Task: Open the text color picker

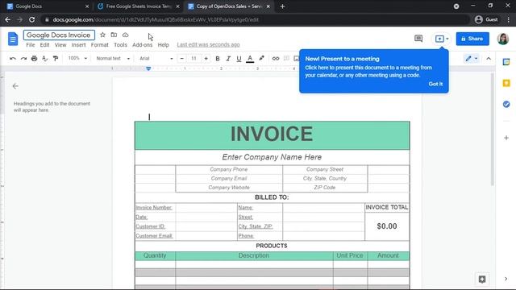Action: (x=250, y=59)
